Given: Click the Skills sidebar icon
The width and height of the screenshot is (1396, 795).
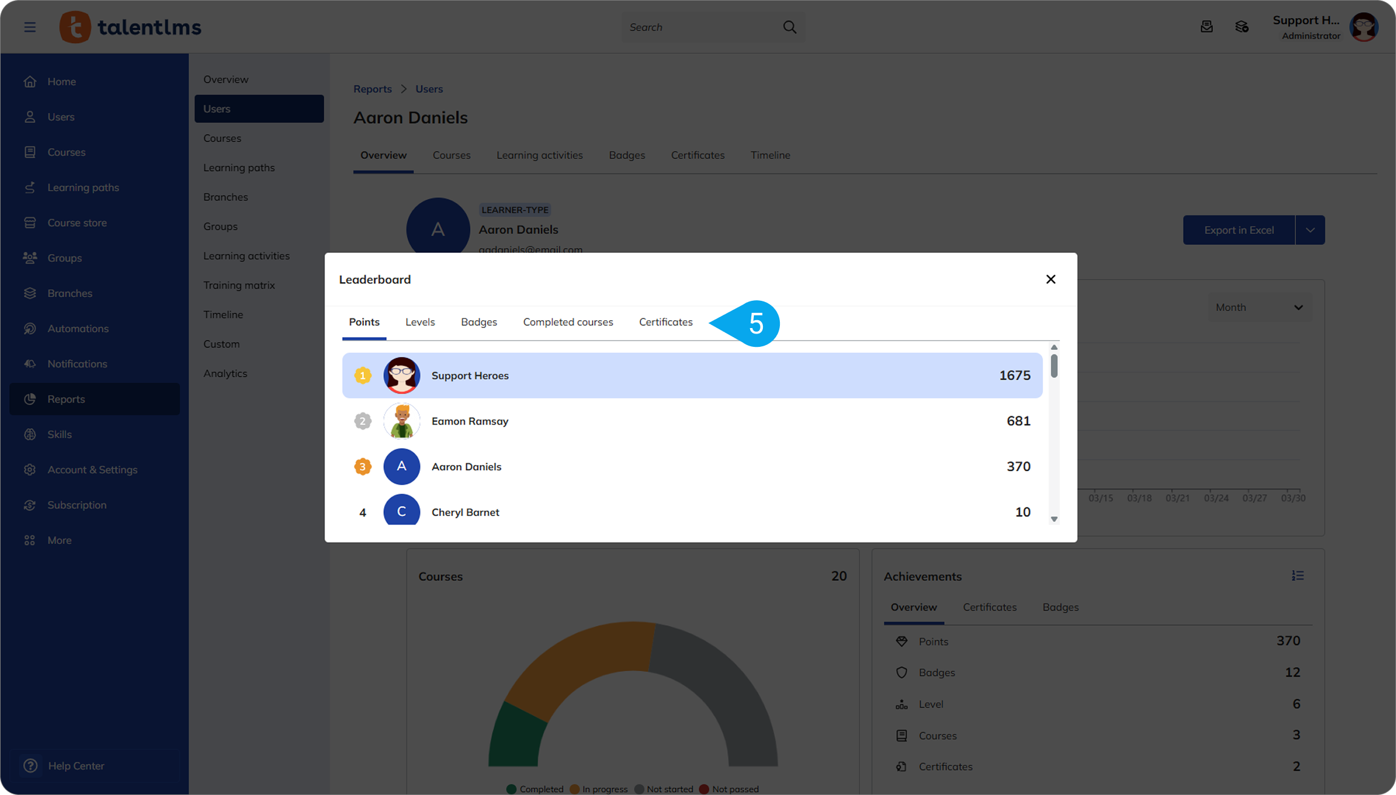Looking at the screenshot, I should click(30, 434).
